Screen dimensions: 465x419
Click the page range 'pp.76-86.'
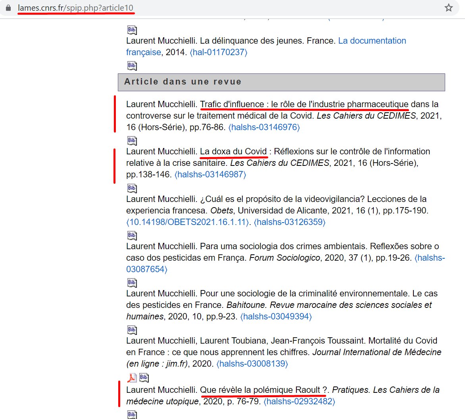click(208, 127)
